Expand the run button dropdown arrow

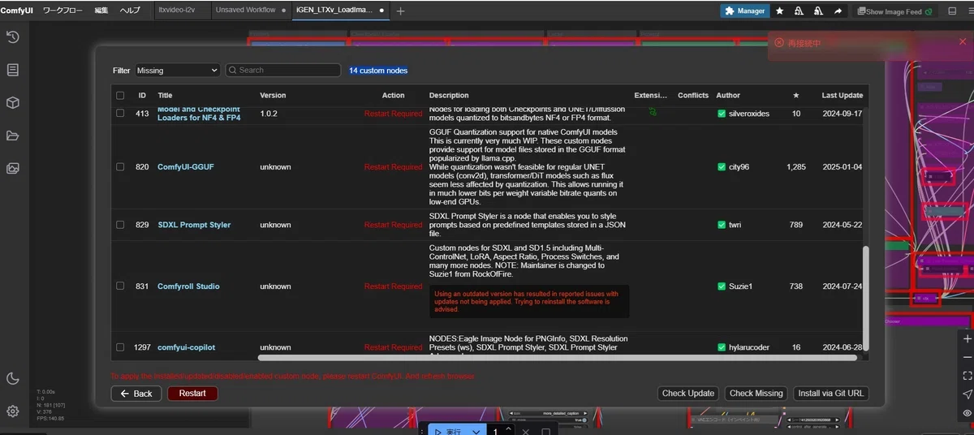[x=476, y=431]
